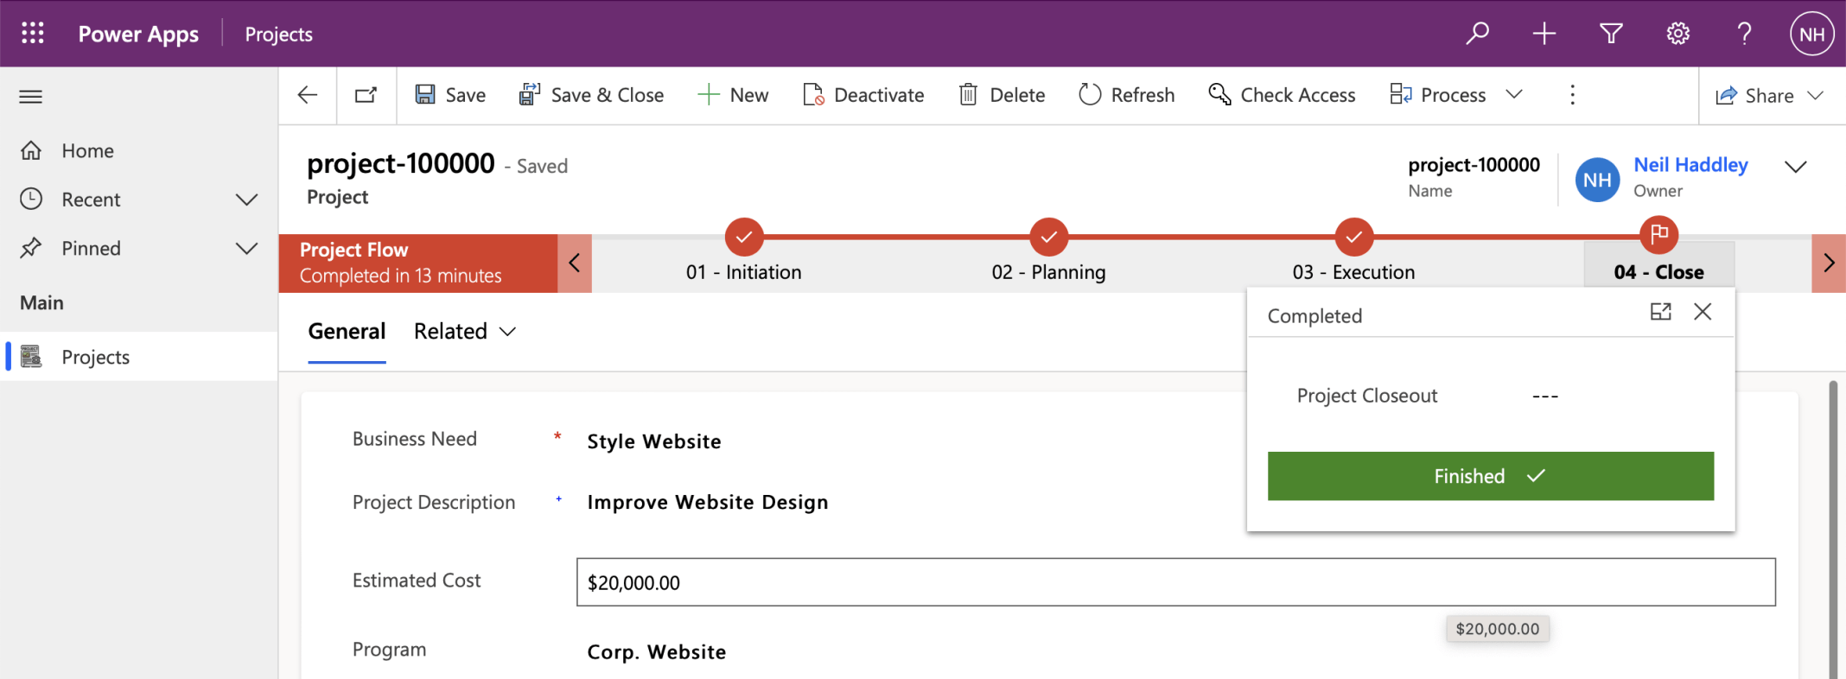1846x679 pixels.
Task: Open record in new window icon
Action: coord(366,95)
